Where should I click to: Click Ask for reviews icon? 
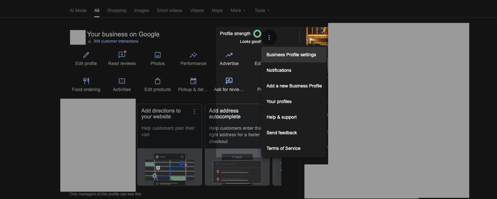229,81
